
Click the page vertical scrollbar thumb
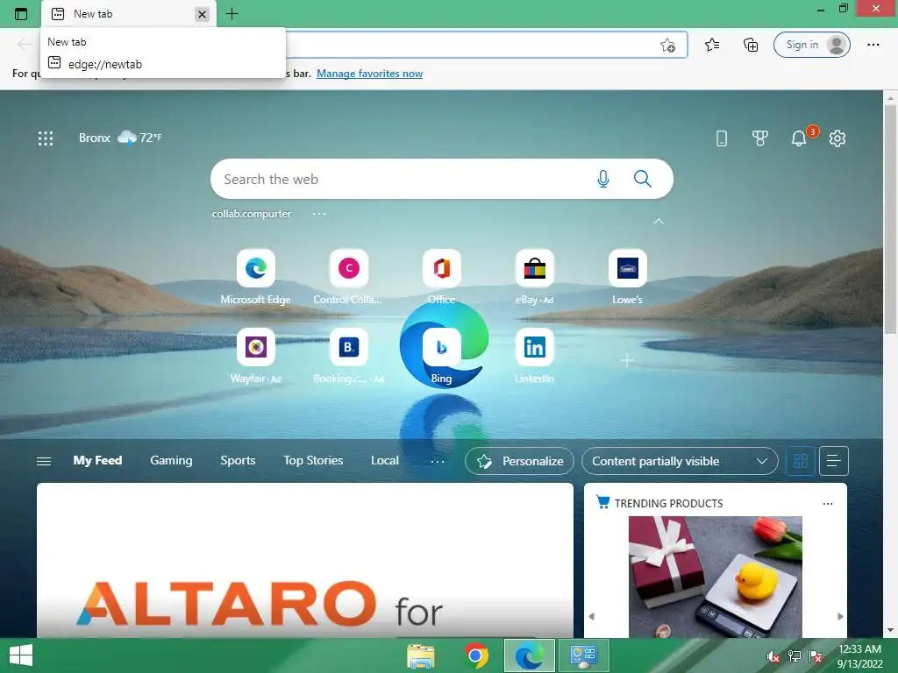pos(890,219)
